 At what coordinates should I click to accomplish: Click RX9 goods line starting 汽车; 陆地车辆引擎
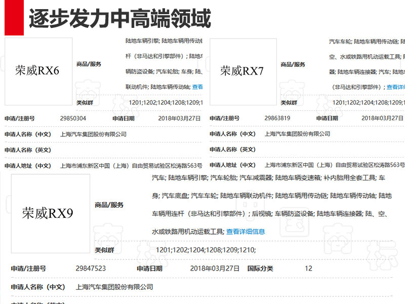click(268, 178)
